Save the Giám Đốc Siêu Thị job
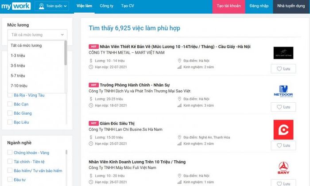Image resolution: width=310 pixels, height=186 pixels. 283,145
